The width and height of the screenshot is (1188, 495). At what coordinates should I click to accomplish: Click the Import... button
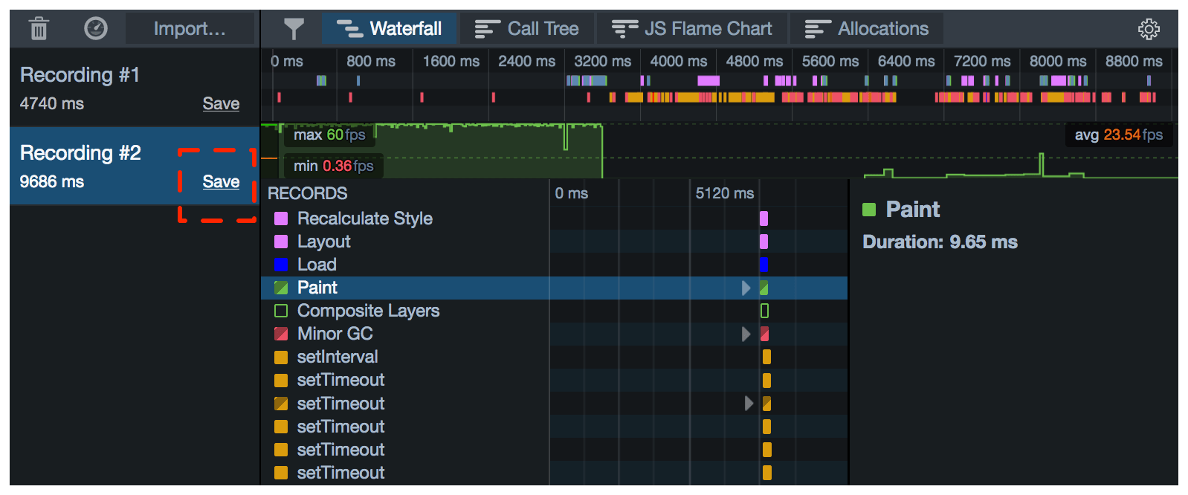point(190,29)
